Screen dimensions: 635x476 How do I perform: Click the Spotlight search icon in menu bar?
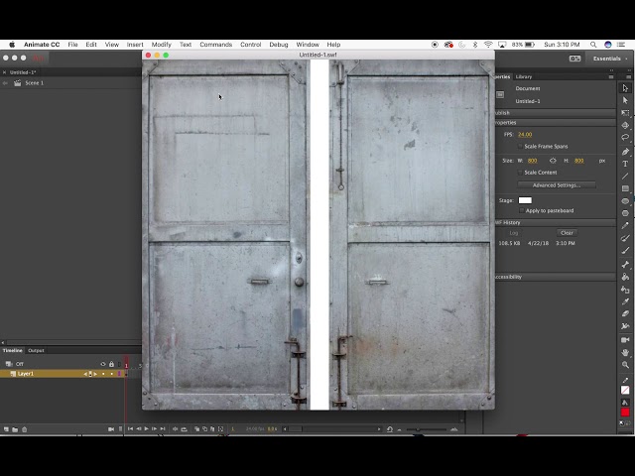(x=593, y=45)
